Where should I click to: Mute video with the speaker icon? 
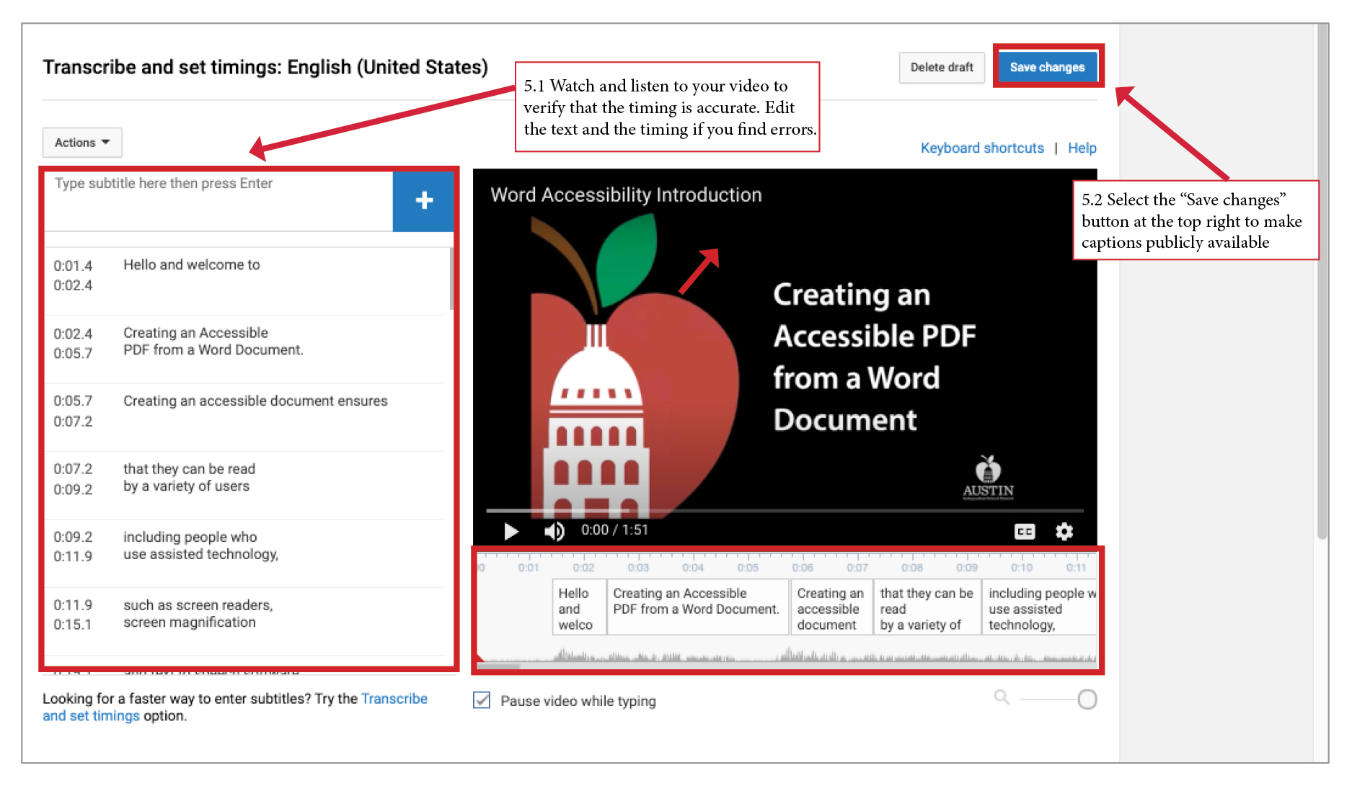click(554, 531)
